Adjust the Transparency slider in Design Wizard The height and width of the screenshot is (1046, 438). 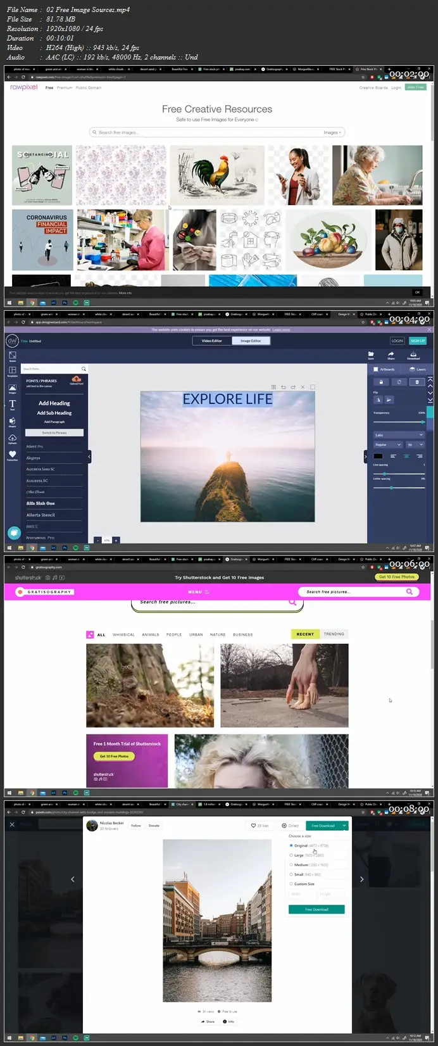point(399,422)
